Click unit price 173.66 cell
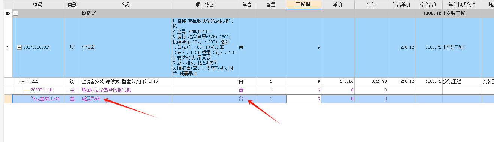This screenshot has height=142, width=494. pyautogui.click(x=338, y=82)
